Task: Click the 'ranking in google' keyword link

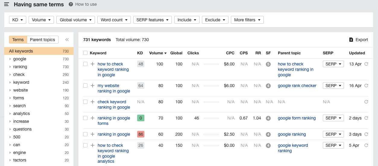Action: tap(114, 134)
